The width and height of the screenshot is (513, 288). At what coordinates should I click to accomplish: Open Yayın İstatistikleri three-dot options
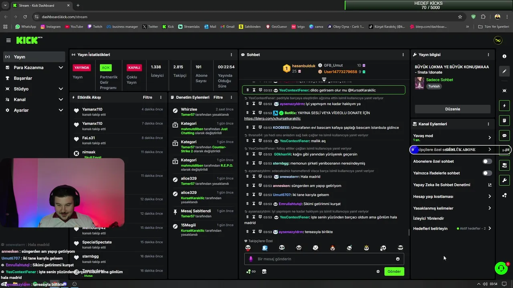pos(231,54)
